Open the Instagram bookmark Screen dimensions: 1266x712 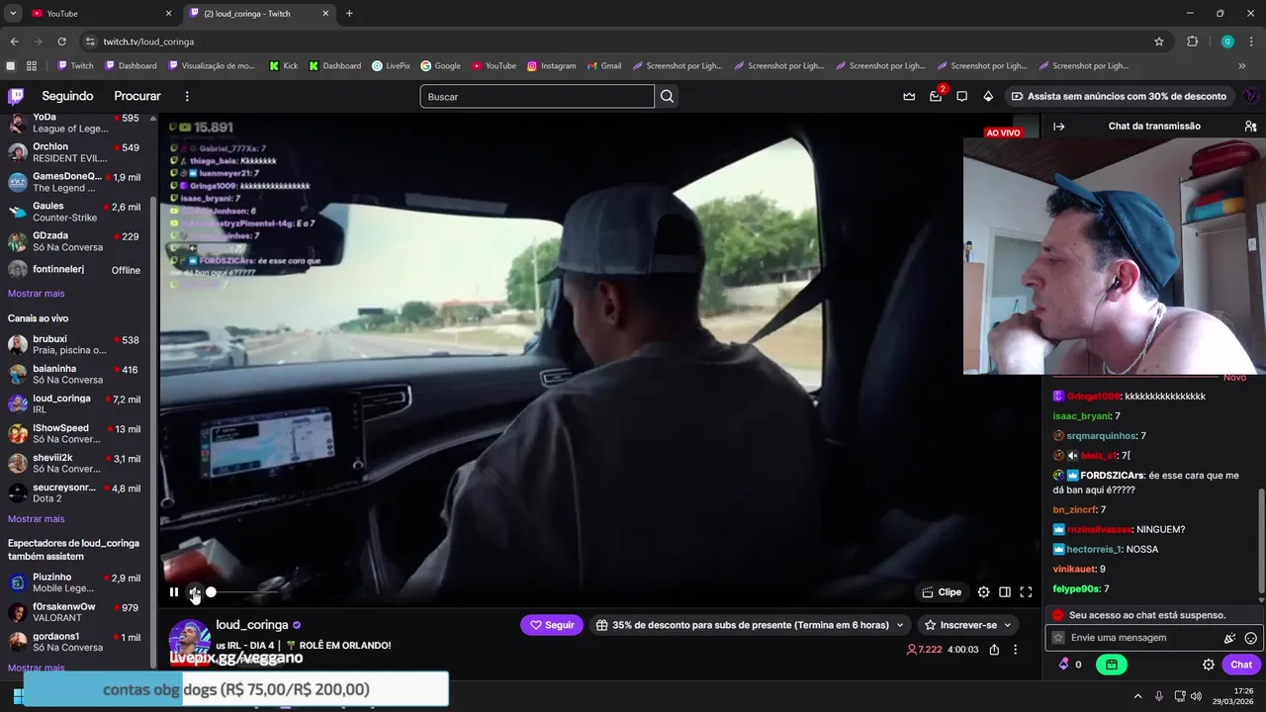click(x=551, y=65)
